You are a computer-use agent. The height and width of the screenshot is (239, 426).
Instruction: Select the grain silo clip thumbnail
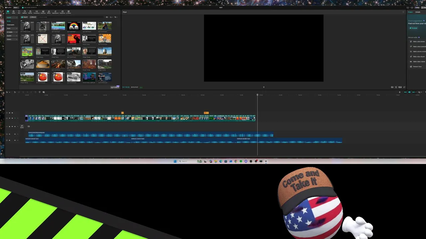click(105, 51)
